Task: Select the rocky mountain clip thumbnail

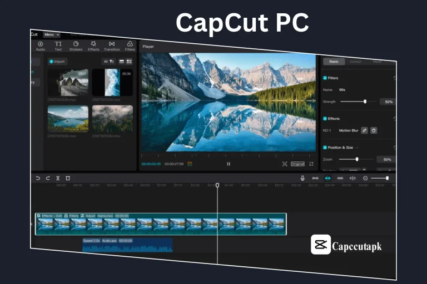Action: point(68,83)
